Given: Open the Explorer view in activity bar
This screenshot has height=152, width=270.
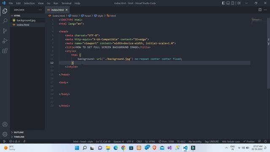Looking at the screenshot, I should [5, 11].
